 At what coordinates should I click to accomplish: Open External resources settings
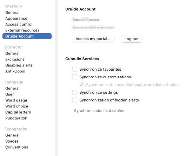coord(22,30)
